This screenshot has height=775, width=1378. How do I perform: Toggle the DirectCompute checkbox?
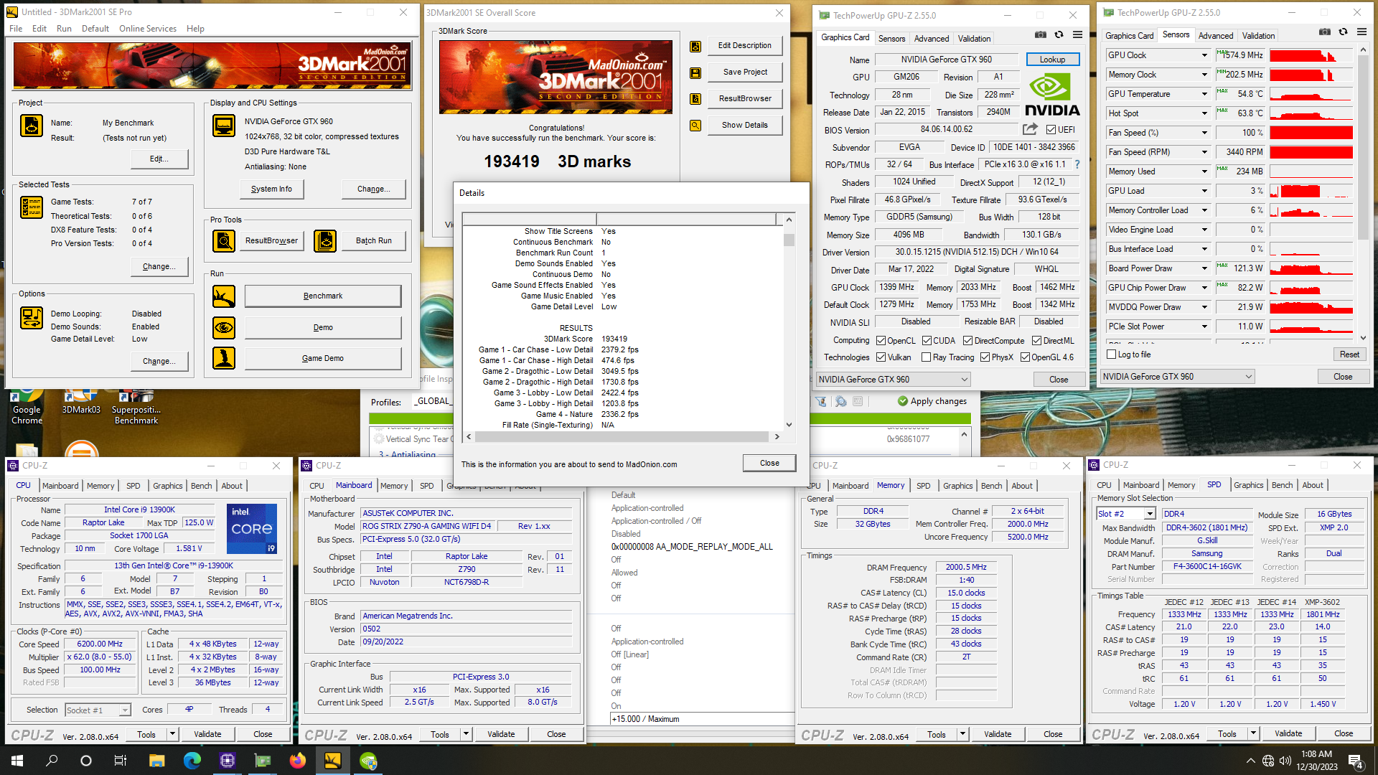(967, 341)
